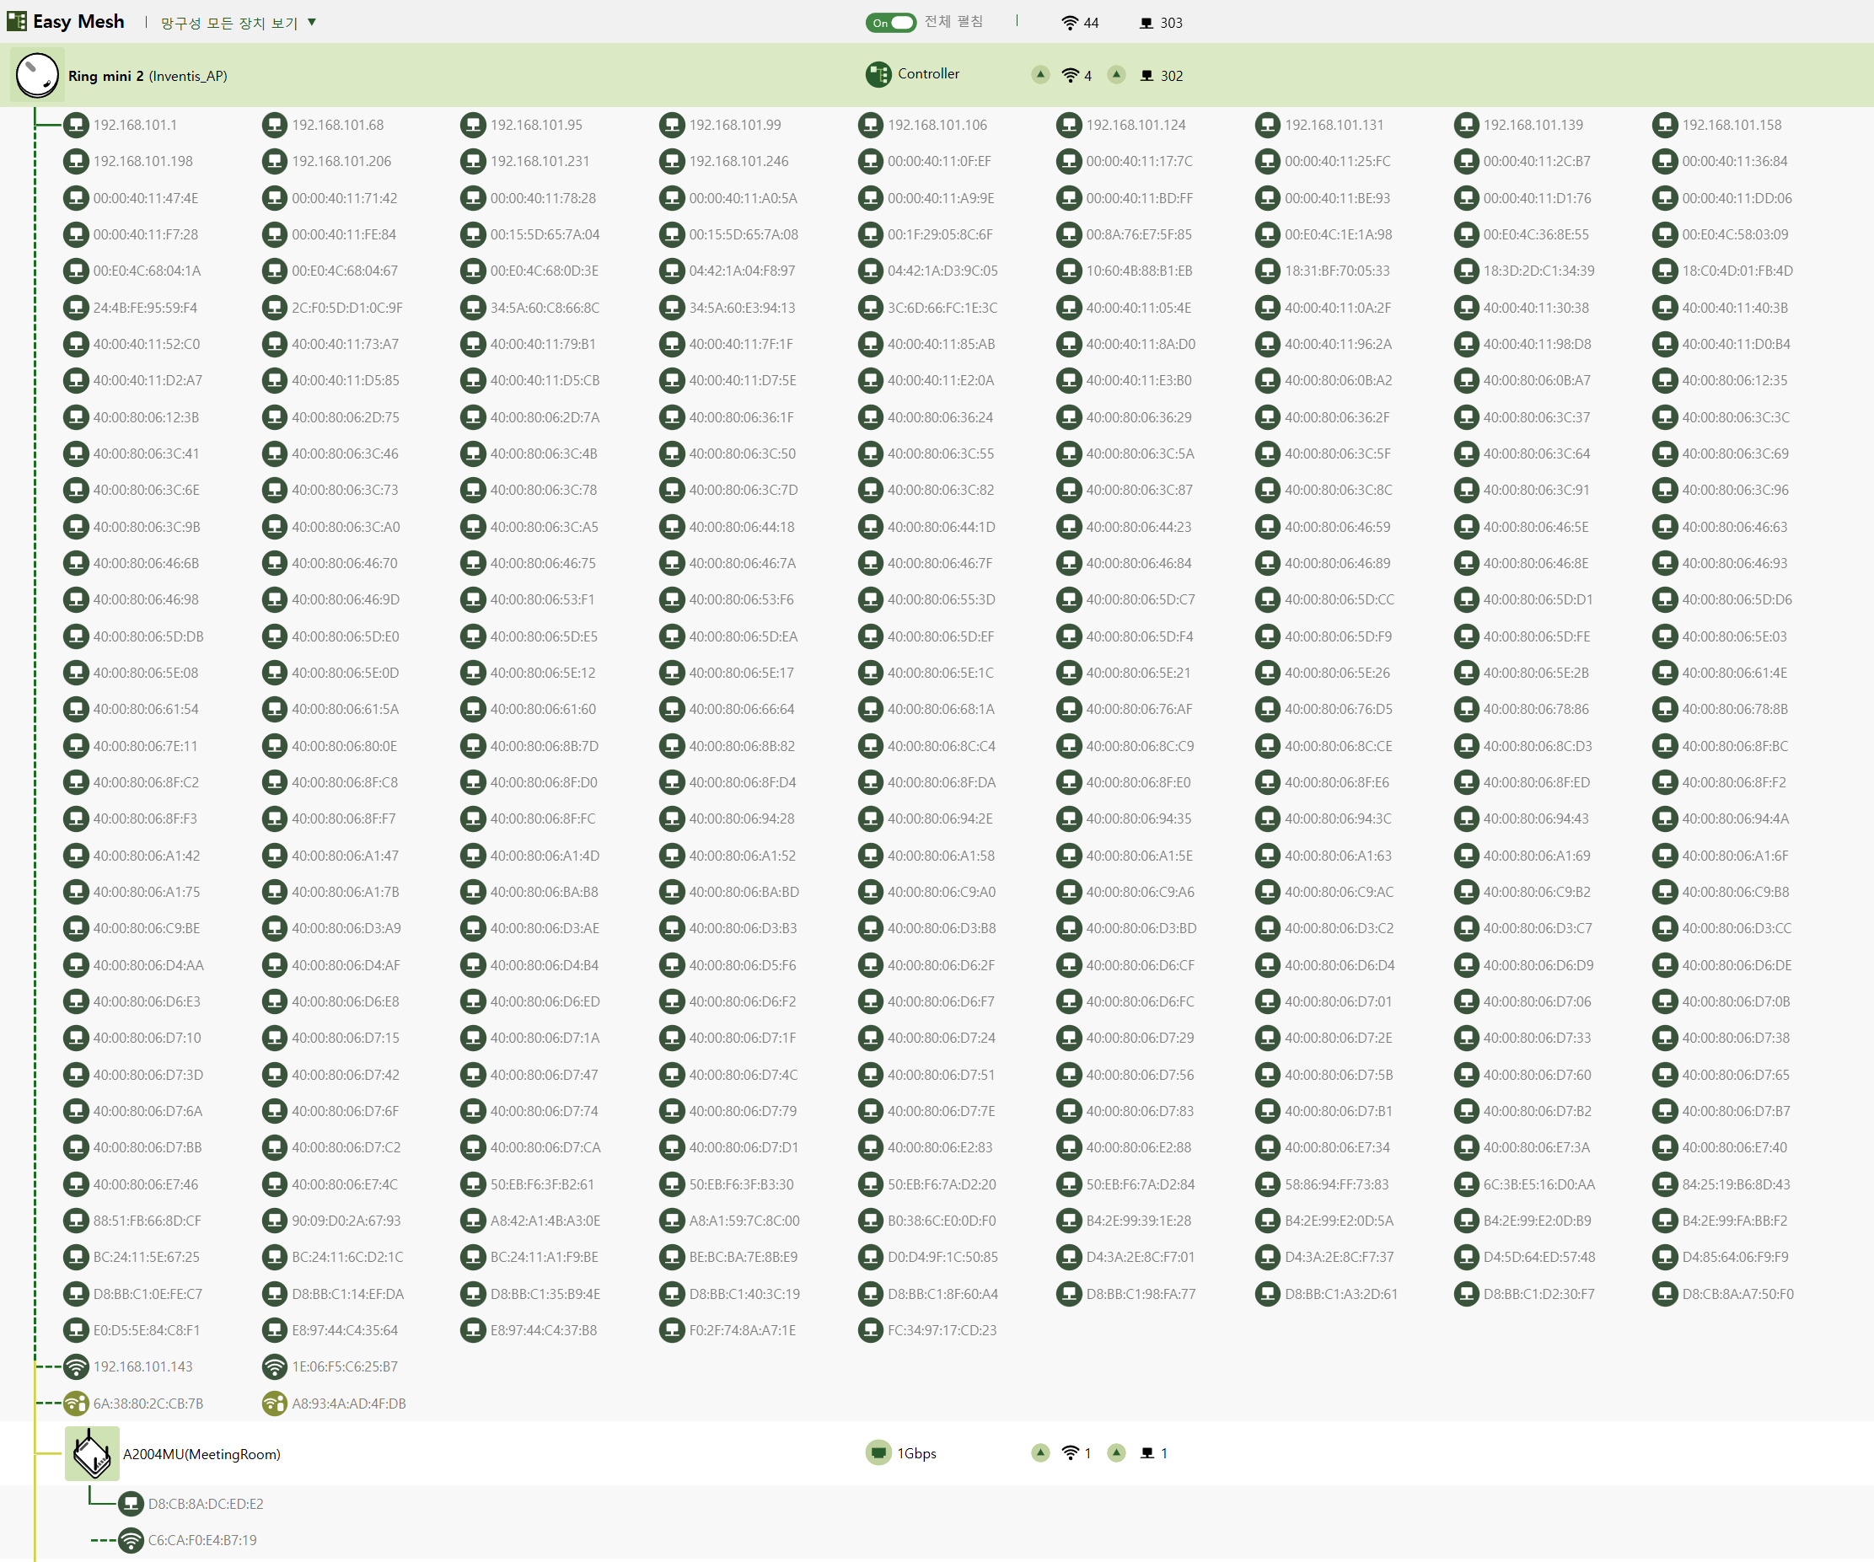
Task: Click the 1Gbps text
Action: click(x=917, y=1453)
